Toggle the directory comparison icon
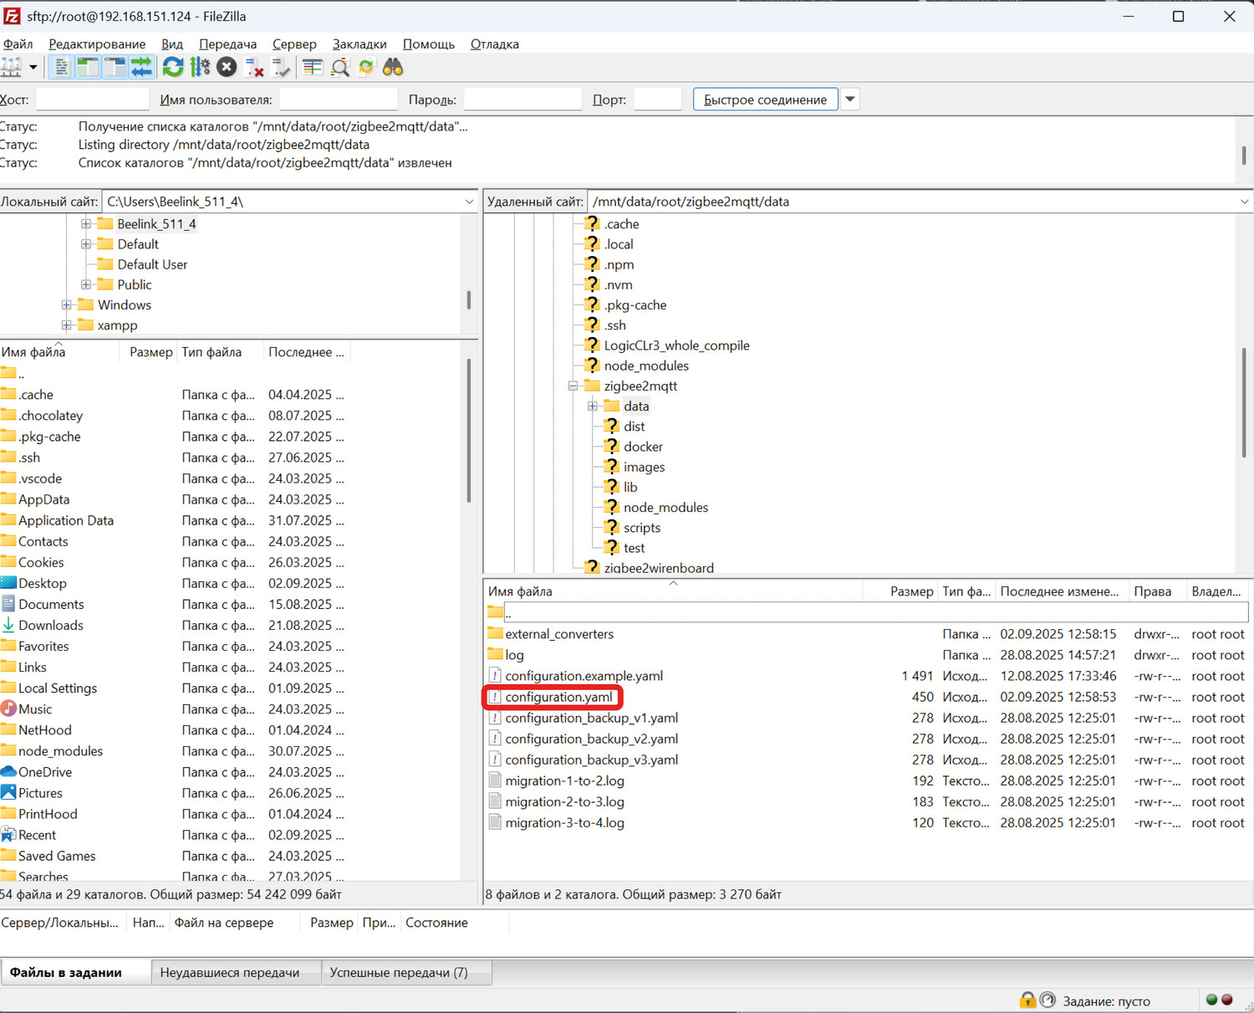Screen dimensions: 1254x1013 tap(340, 68)
